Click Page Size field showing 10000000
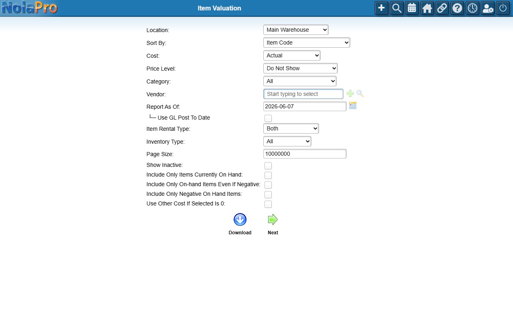Image resolution: width=513 pixels, height=321 pixels. [305, 154]
